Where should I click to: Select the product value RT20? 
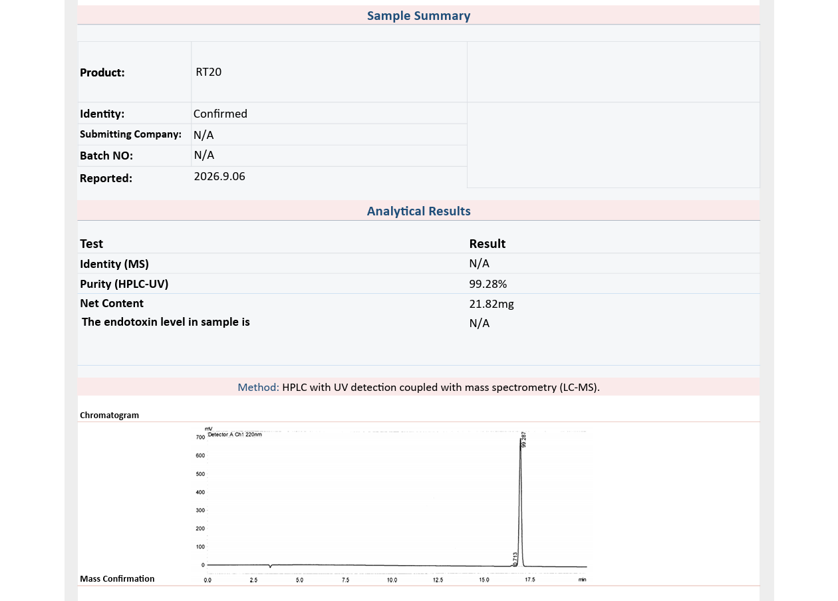point(208,72)
